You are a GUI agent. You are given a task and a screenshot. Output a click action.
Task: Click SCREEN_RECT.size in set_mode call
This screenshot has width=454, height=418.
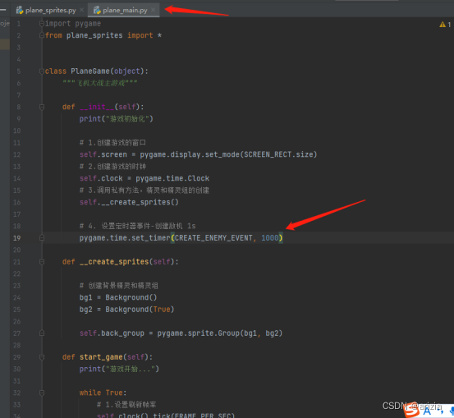coord(278,154)
